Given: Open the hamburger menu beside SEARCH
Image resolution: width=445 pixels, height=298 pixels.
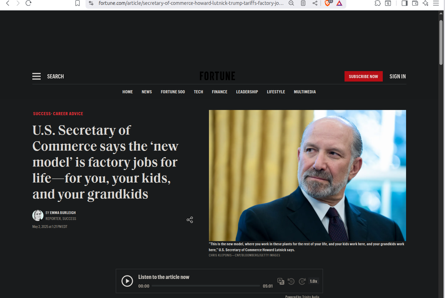Looking at the screenshot, I should tap(37, 76).
